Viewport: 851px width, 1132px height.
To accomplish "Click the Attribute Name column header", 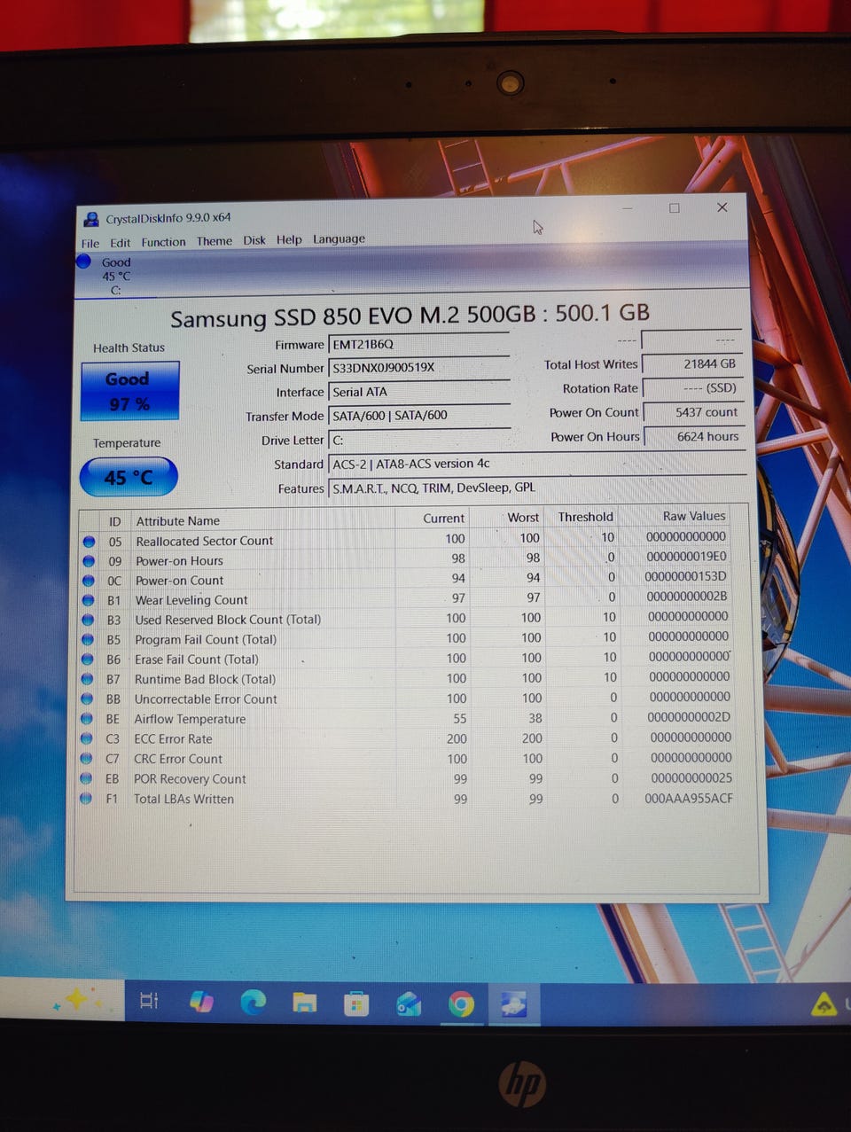I will [177, 521].
